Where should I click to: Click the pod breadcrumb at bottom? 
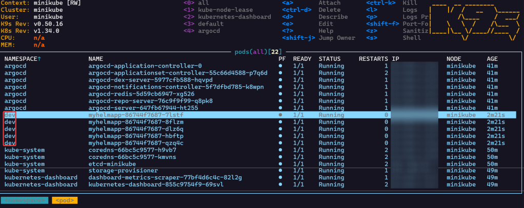(65, 200)
